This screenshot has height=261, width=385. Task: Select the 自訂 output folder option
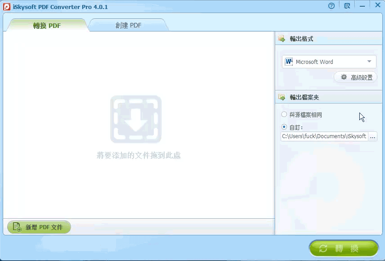[284, 127]
